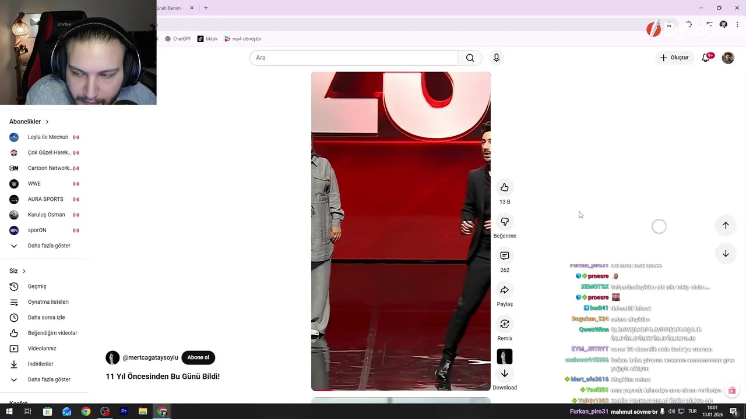The image size is (746, 419).
Task: Open ChatGPT bookmark
Action: [178, 39]
